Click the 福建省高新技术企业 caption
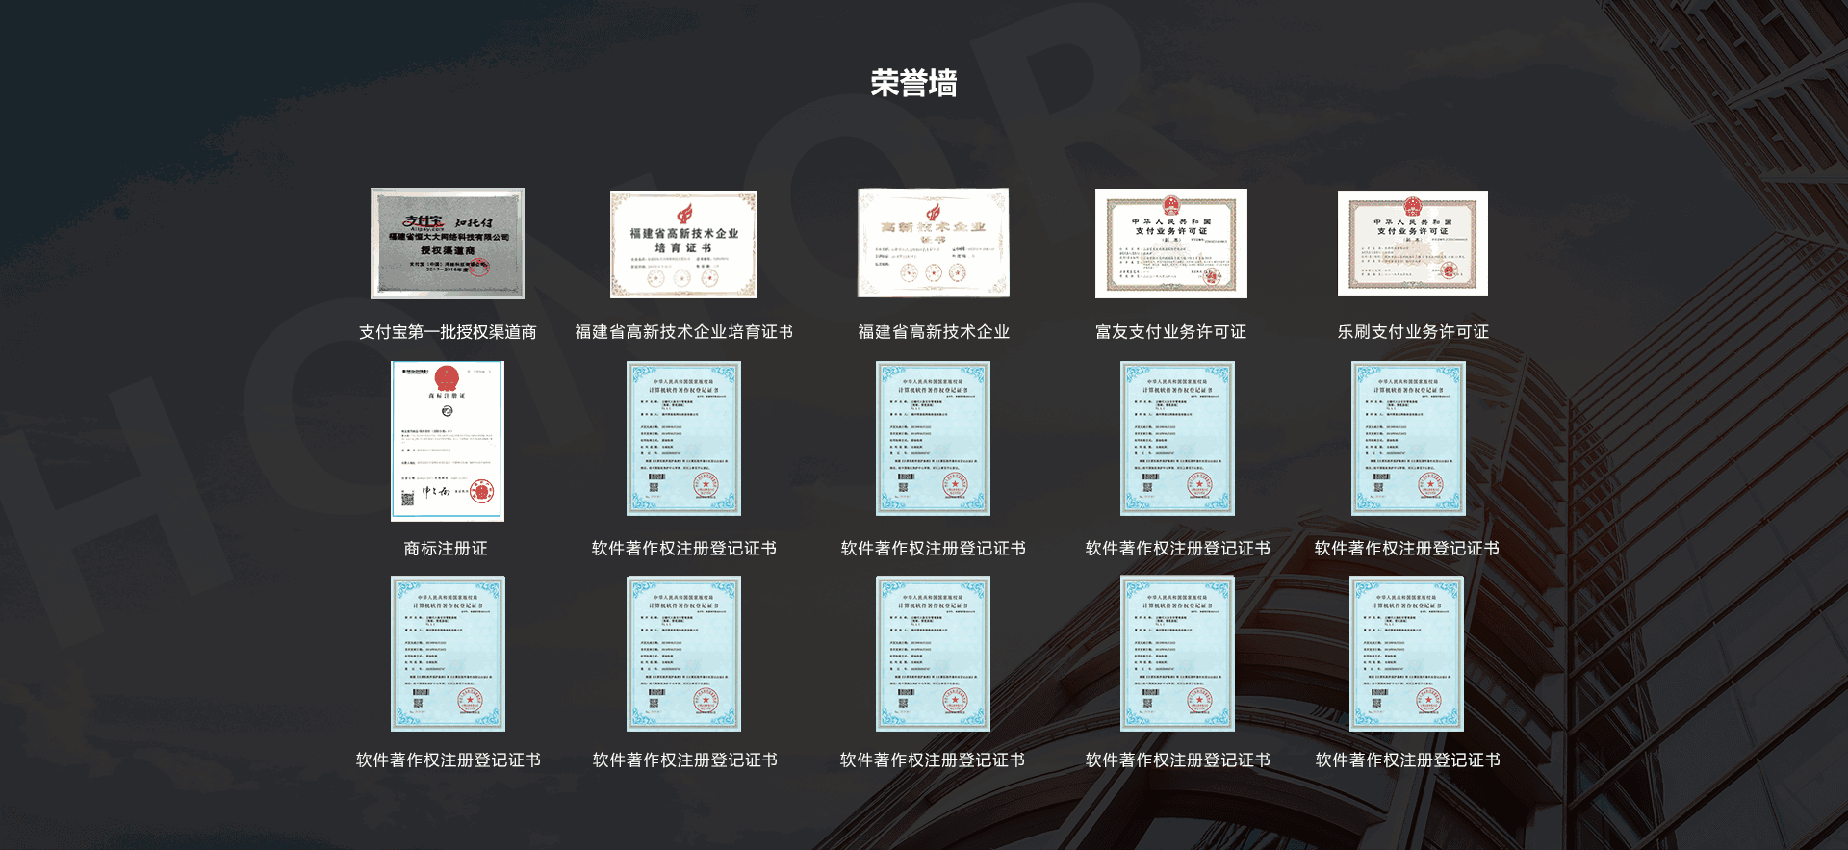 click(933, 332)
